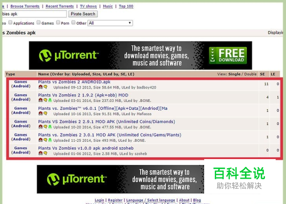Tick the Applications checkbox

[x=10, y=22]
